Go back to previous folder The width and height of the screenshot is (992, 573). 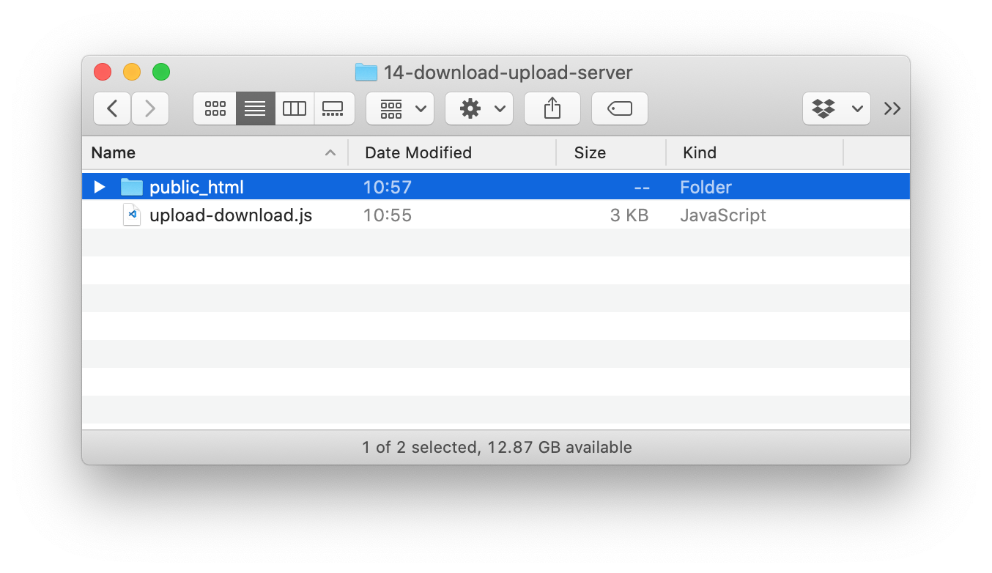coord(112,108)
